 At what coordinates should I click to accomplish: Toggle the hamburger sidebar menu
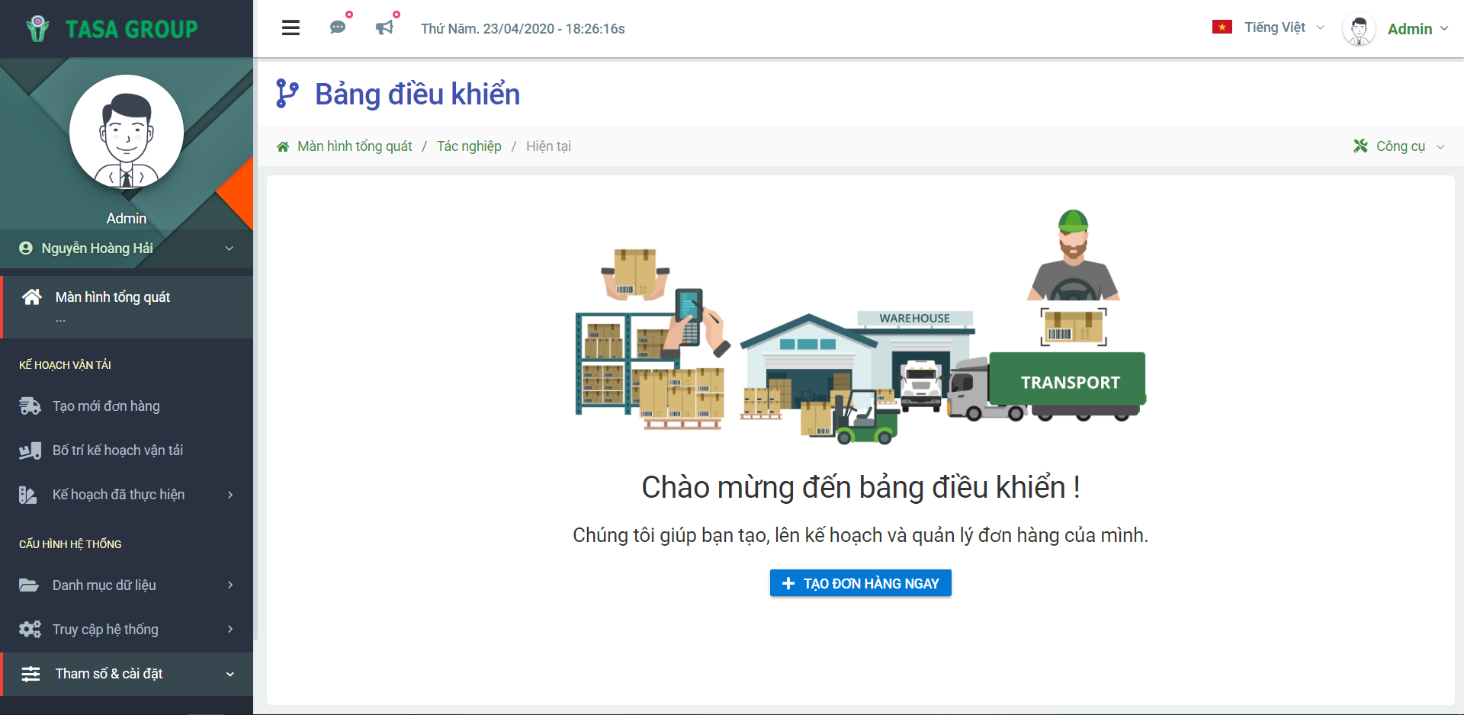(291, 28)
